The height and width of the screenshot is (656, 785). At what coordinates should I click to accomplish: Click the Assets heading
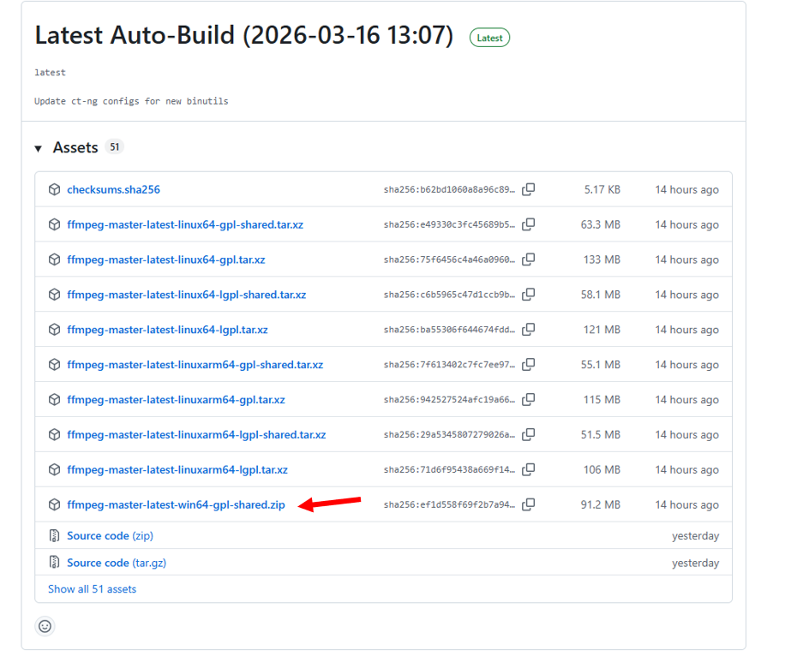click(75, 147)
